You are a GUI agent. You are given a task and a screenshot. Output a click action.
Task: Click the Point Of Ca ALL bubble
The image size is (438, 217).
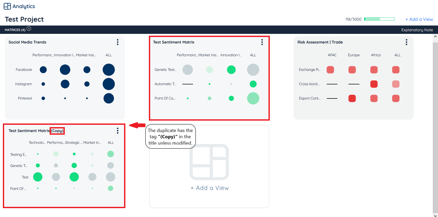(253, 98)
